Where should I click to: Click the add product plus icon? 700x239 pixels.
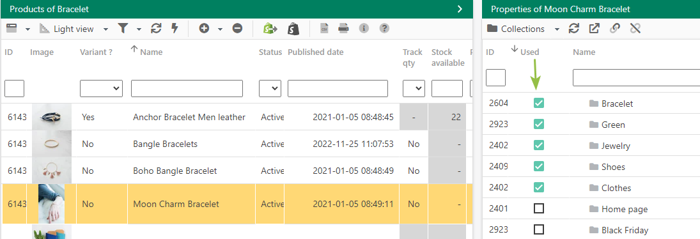coord(204,29)
